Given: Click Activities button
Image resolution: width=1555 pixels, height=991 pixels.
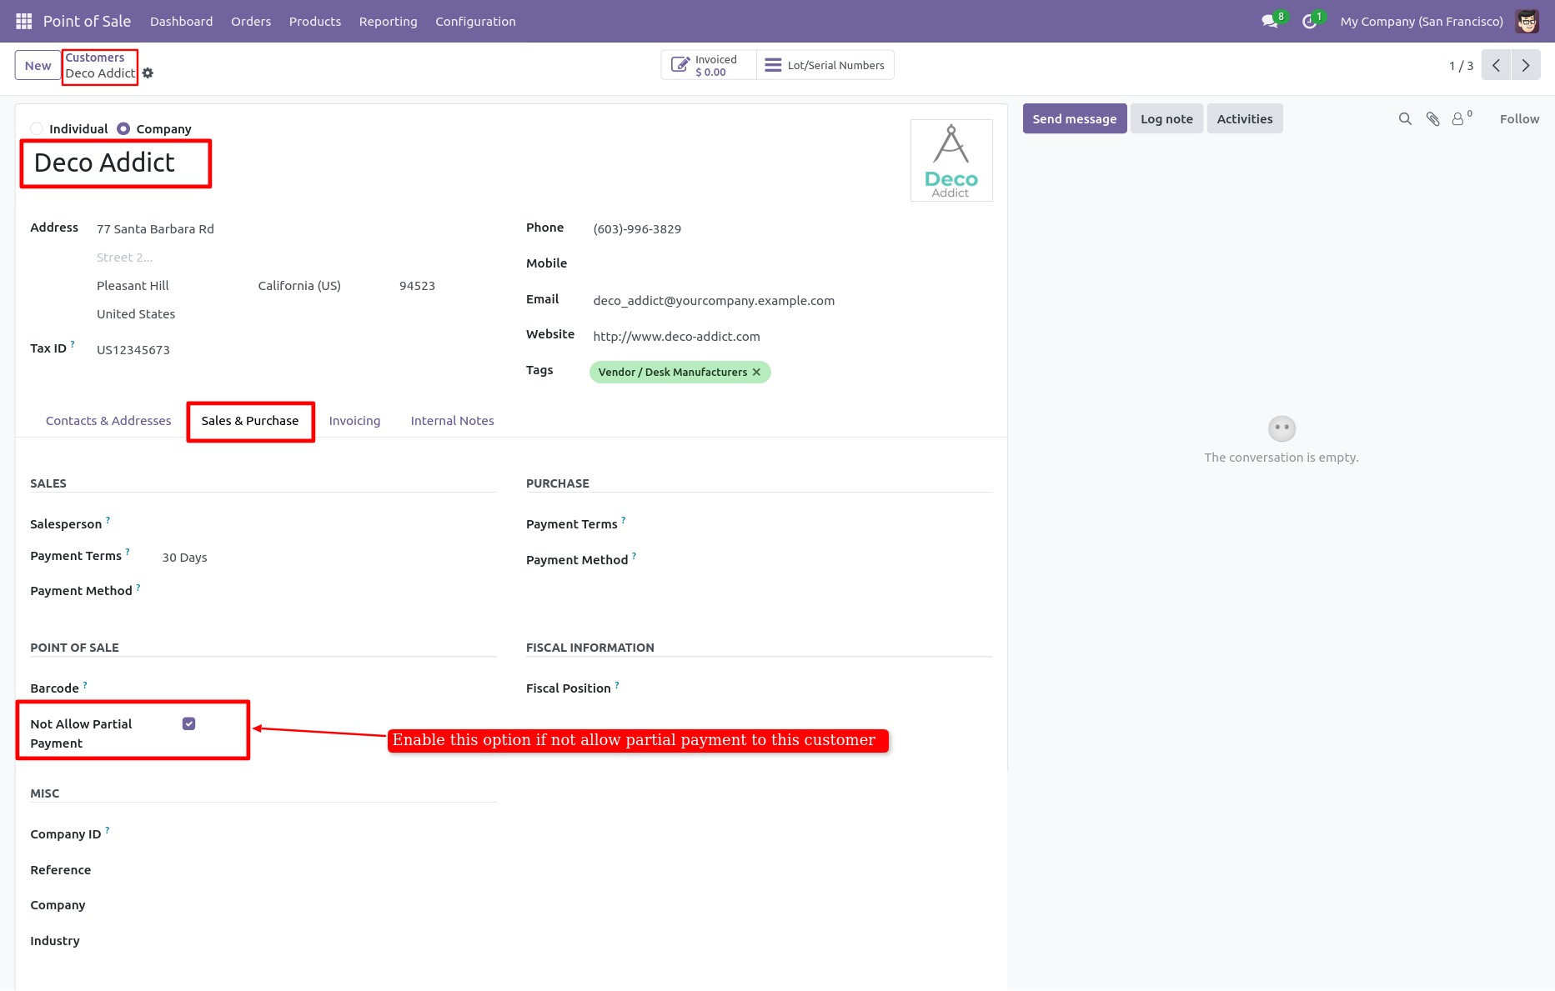Looking at the screenshot, I should click(x=1244, y=119).
